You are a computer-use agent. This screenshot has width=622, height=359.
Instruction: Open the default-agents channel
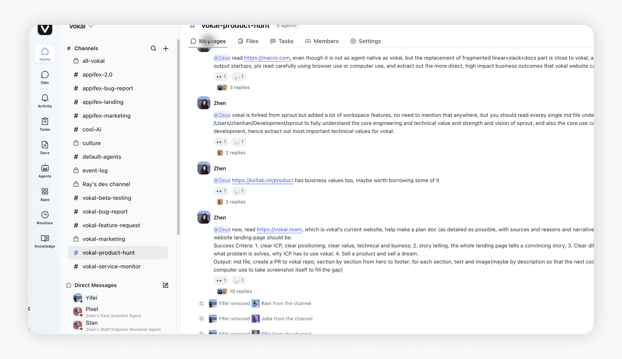click(x=118, y=157)
